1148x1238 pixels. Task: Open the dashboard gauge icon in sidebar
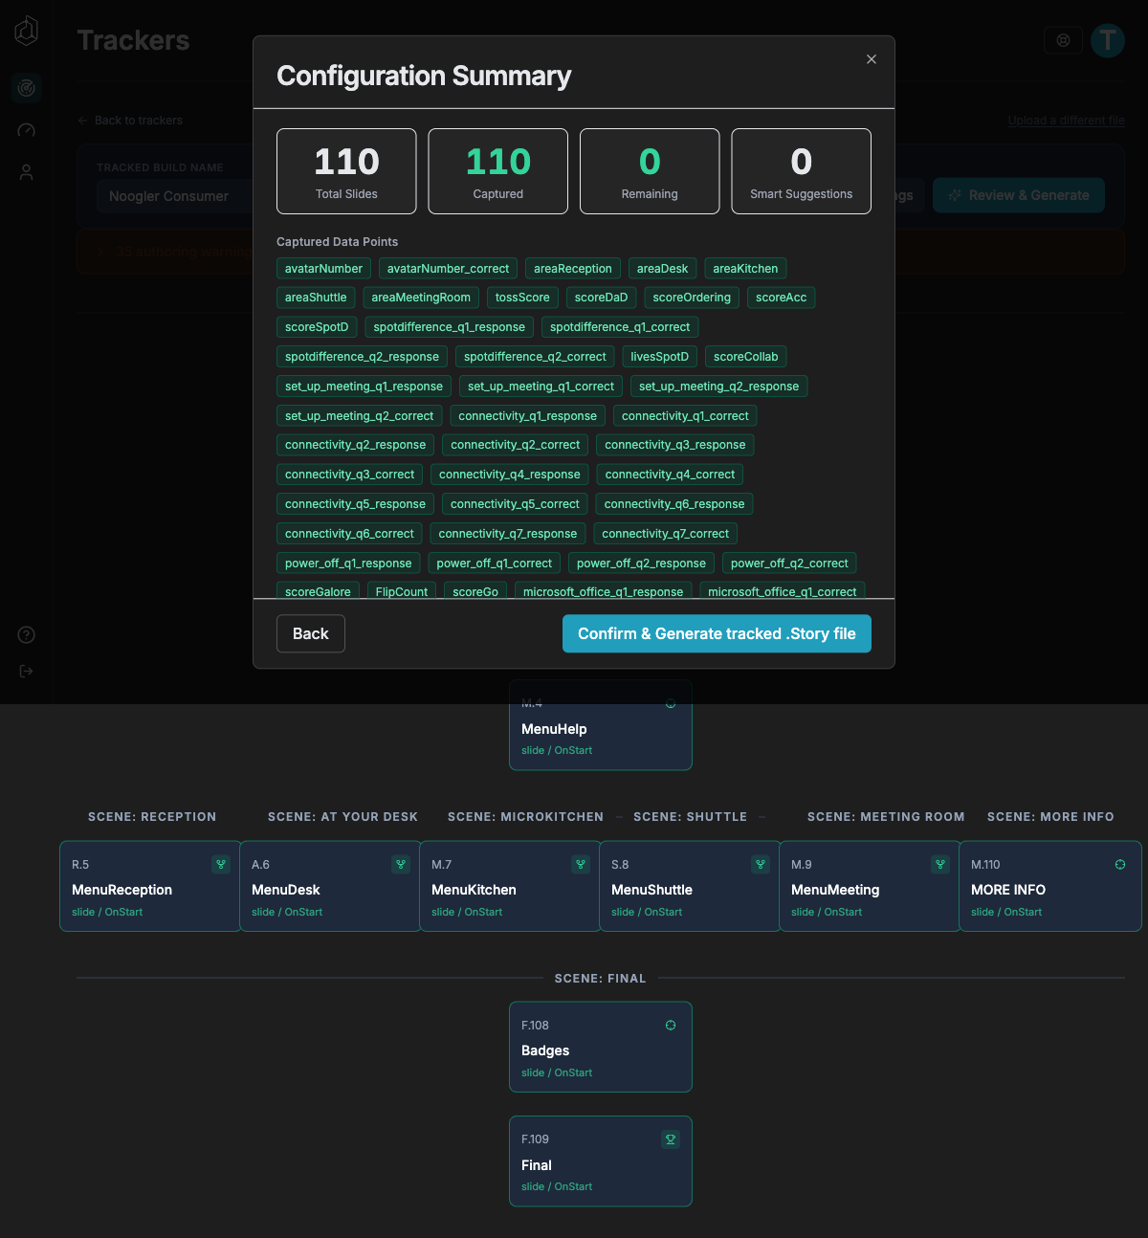tap(27, 130)
